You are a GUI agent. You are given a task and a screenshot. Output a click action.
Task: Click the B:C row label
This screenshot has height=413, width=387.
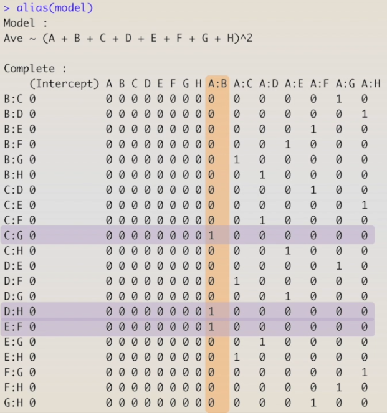coord(12,98)
